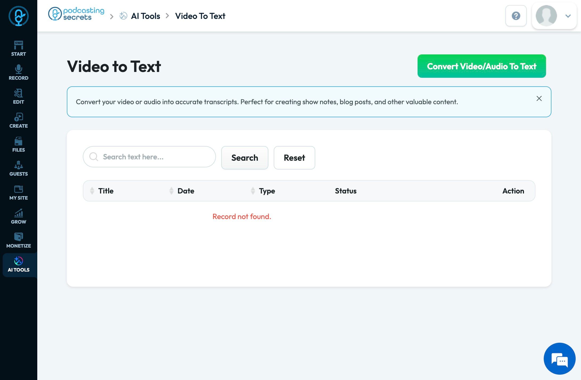This screenshot has height=380, width=581.
Task: Focus the Search text here field
Action: [154, 157]
